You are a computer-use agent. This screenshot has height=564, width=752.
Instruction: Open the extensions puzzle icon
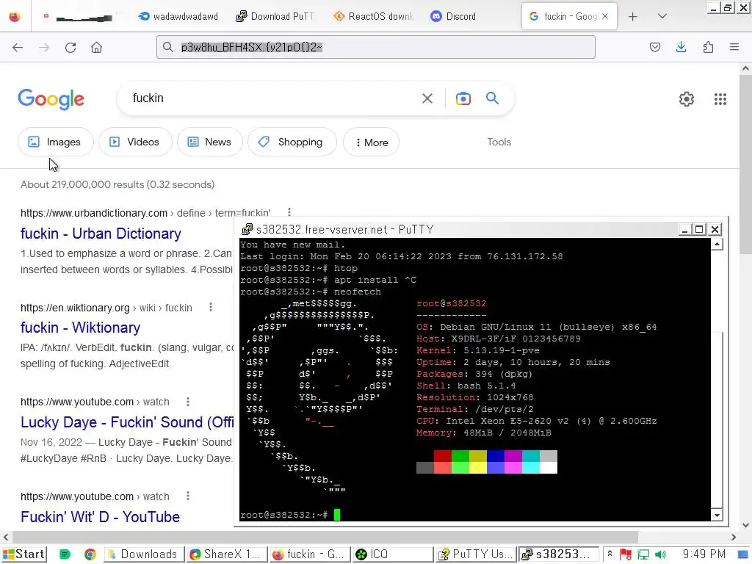click(708, 47)
